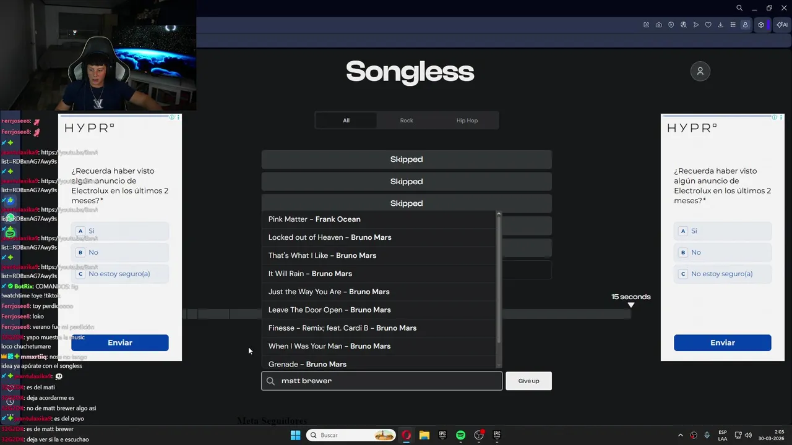Choose 'When I Was Your Man' suggestion

pos(379,346)
